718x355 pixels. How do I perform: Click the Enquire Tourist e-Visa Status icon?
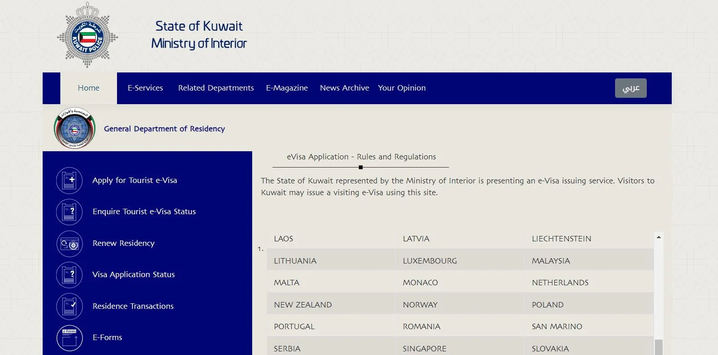pos(69,212)
